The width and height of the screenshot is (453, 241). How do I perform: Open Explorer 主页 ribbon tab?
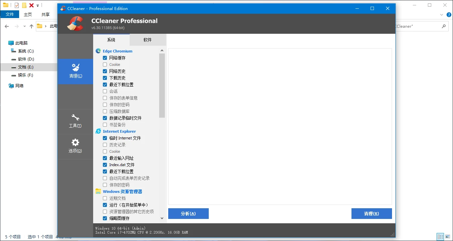[28, 14]
